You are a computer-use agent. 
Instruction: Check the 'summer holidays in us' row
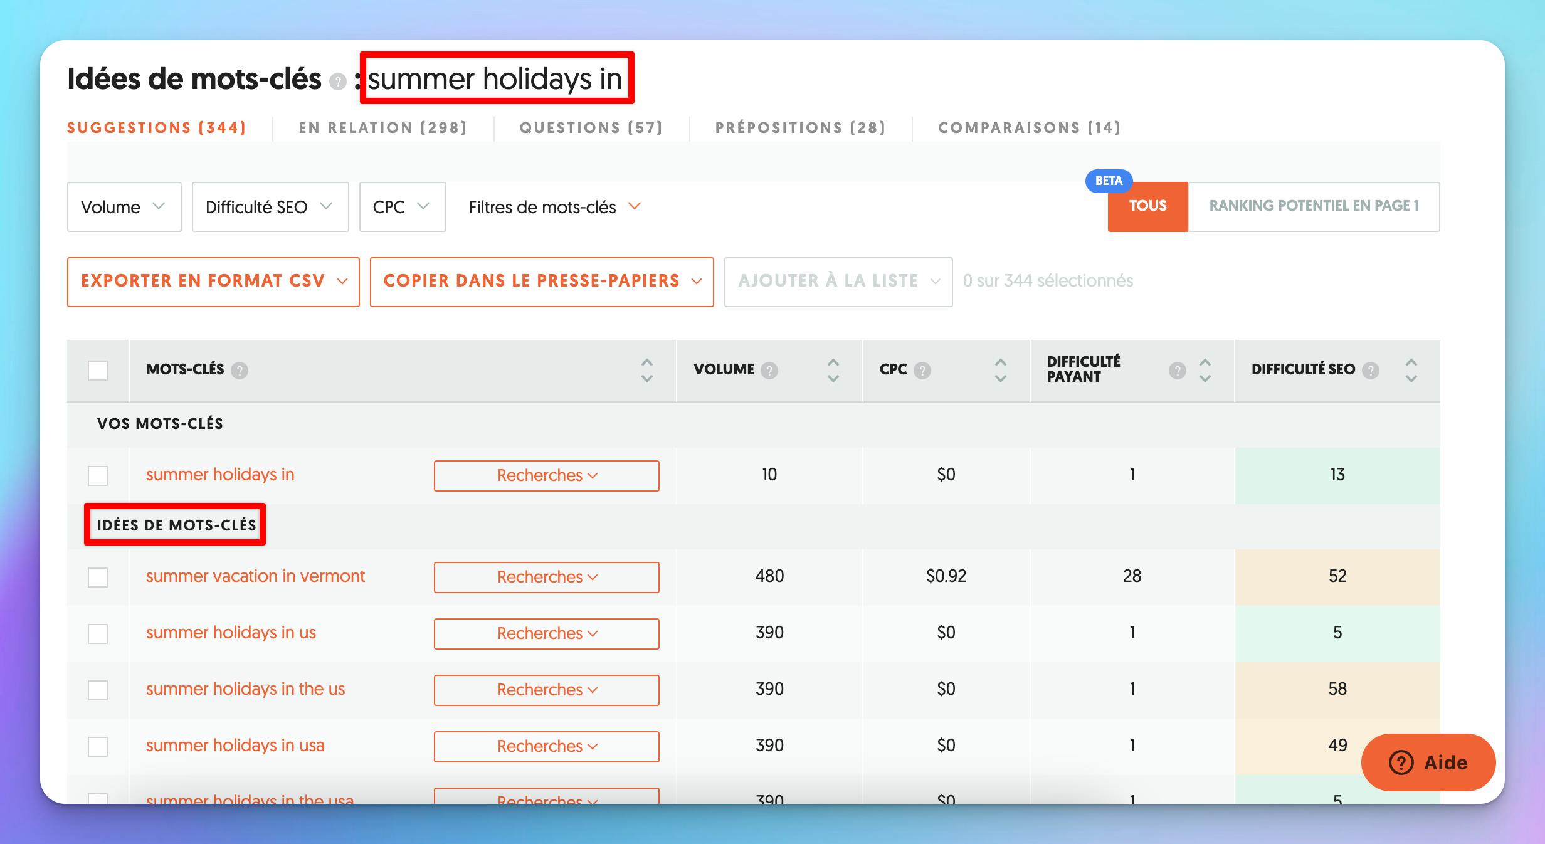point(98,634)
